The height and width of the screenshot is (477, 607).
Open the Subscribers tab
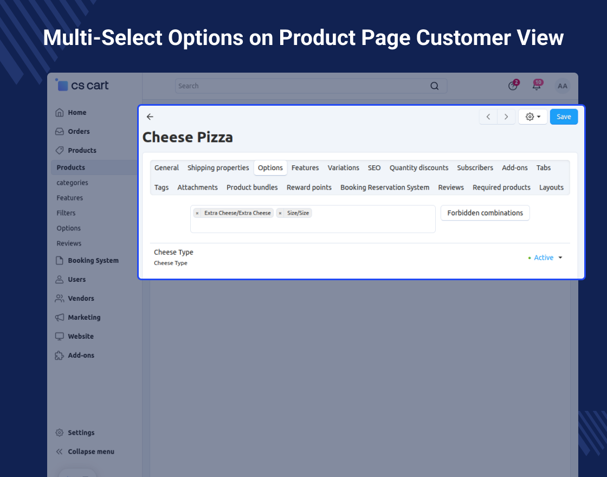(475, 168)
